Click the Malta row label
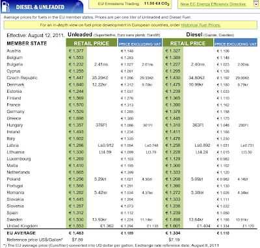Image resolution: width=260 pixels, height=248 pixels. pyautogui.click(x=12, y=166)
